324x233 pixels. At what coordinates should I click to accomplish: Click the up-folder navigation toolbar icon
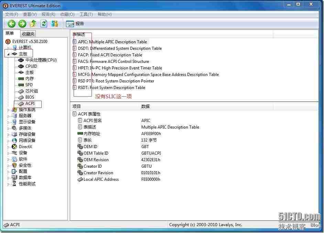tap(33, 23)
